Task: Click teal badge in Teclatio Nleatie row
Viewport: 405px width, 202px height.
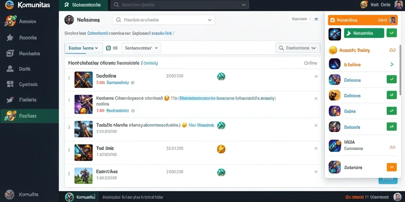Action: click(x=221, y=125)
